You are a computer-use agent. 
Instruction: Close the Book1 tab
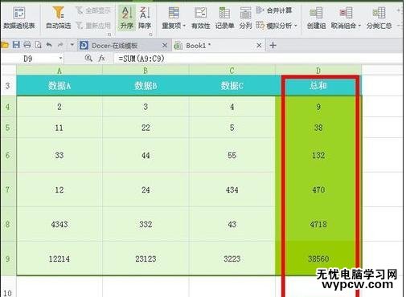click(259, 46)
